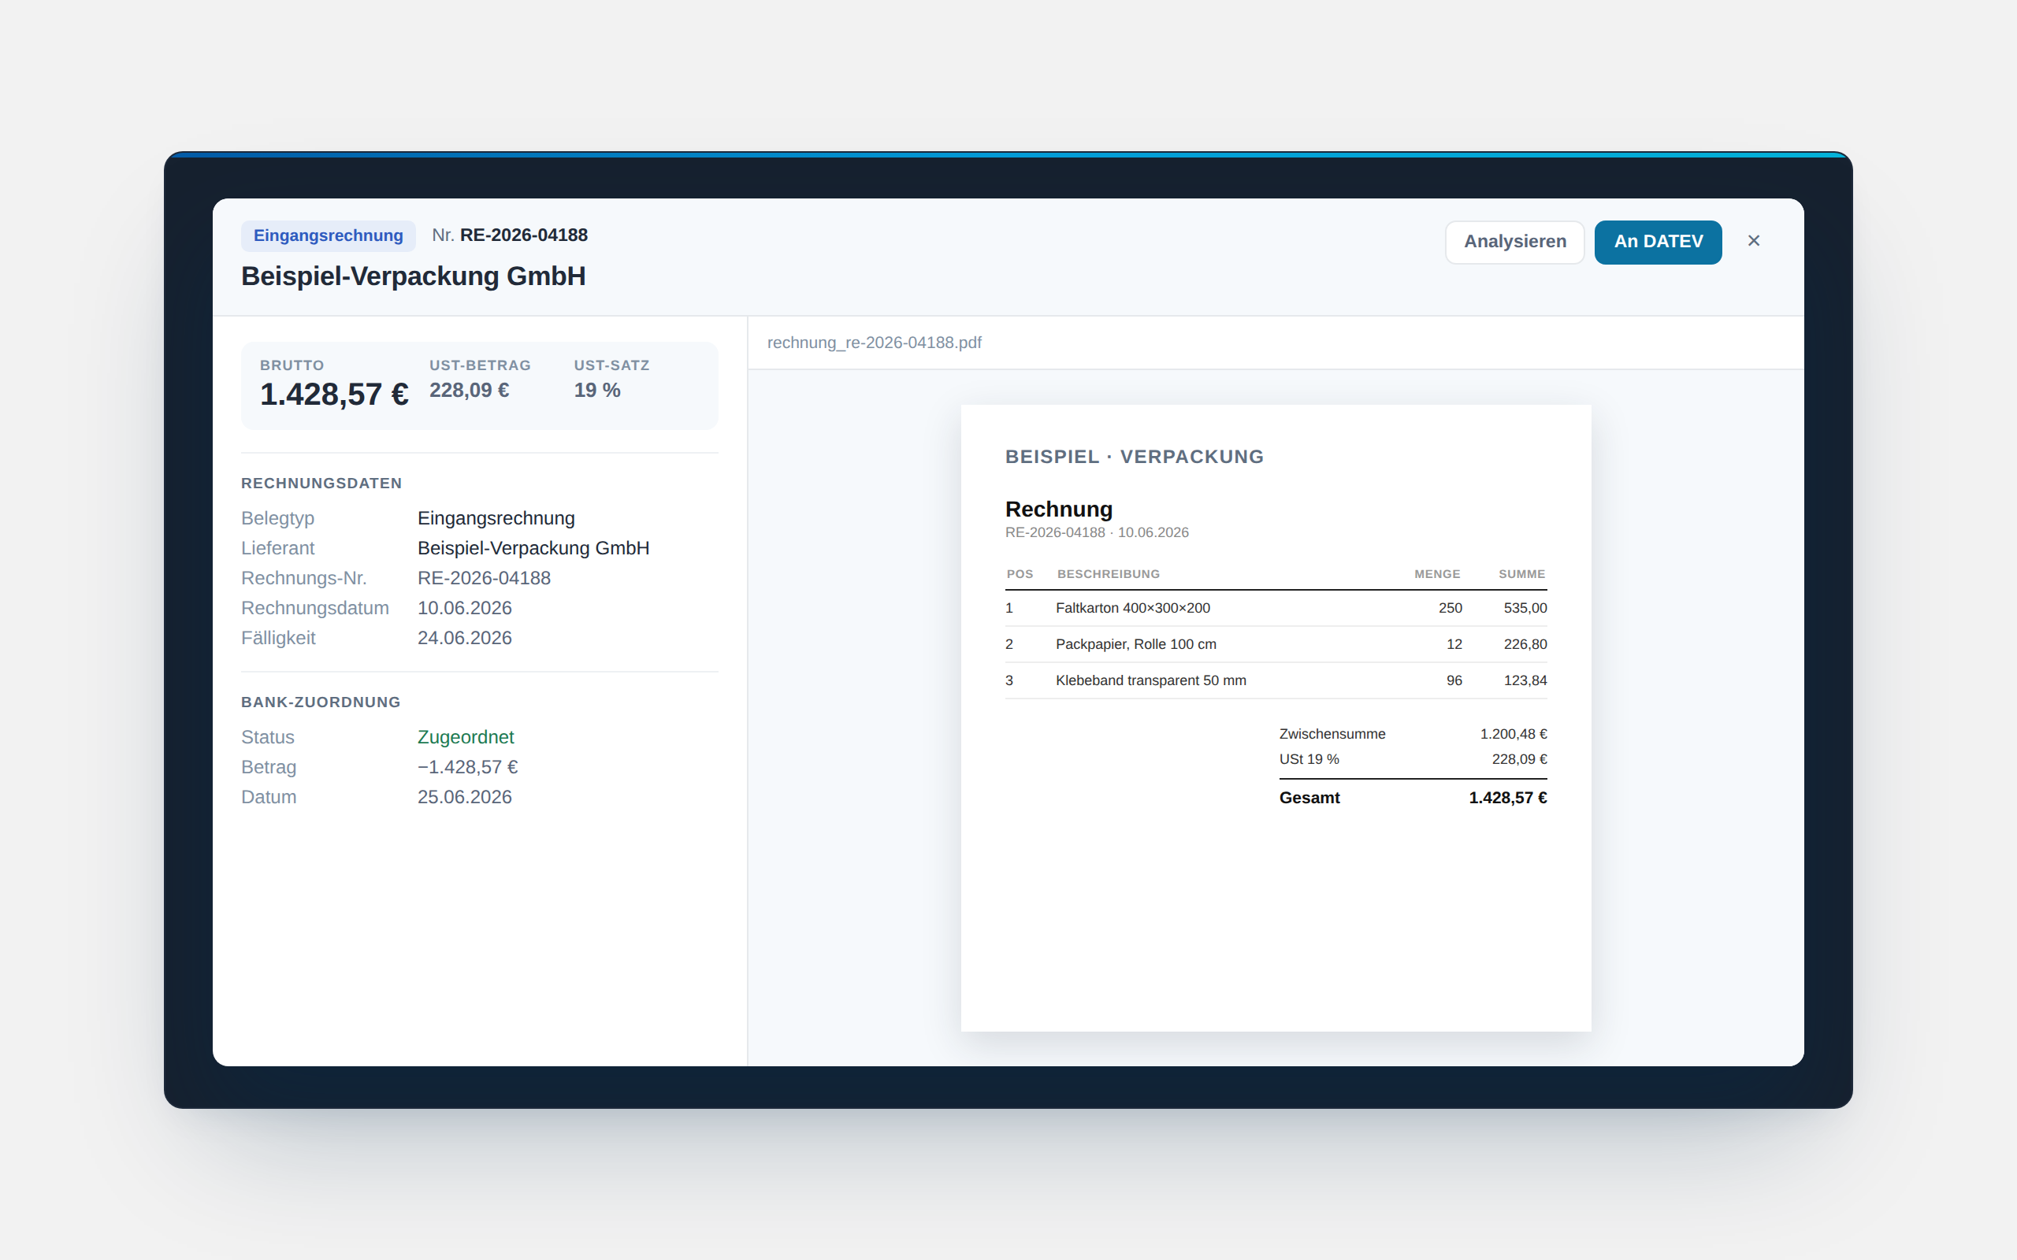Select Rechnungsdatum value 10.06.2026
2017x1260 pixels.
(464, 608)
